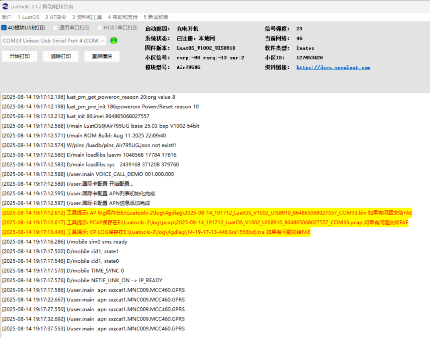Open the 3 资料和工具 menu
The width and height of the screenshot is (430, 338).
point(87,17)
